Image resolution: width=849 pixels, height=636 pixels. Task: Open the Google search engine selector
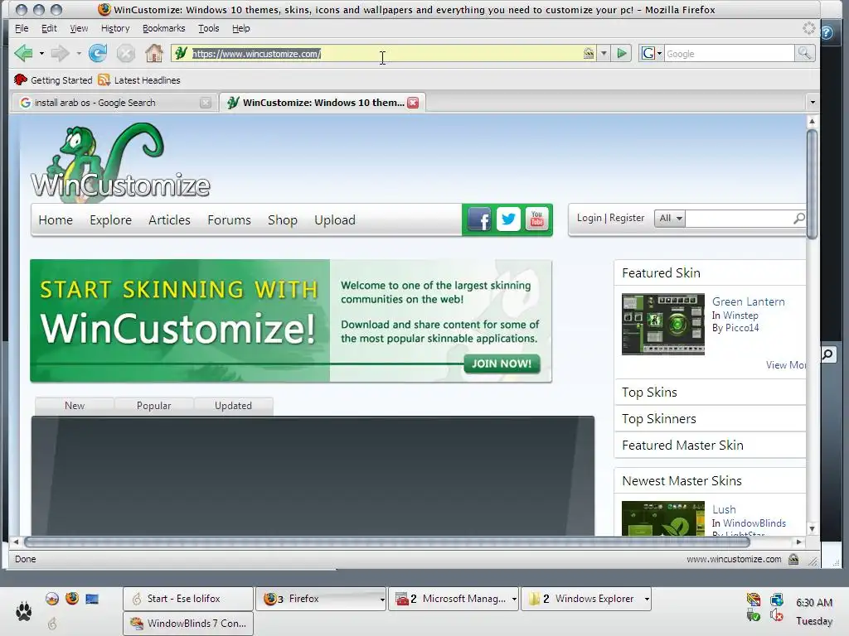click(x=652, y=53)
